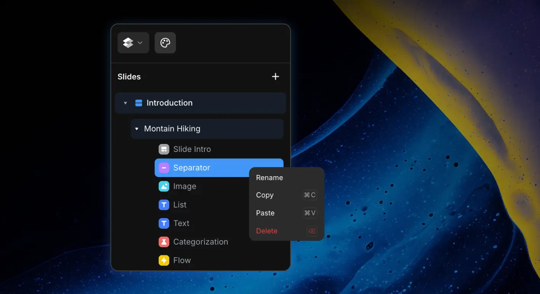The width and height of the screenshot is (540, 294).
Task: Click the Categorization block icon
Action: click(x=164, y=242)
